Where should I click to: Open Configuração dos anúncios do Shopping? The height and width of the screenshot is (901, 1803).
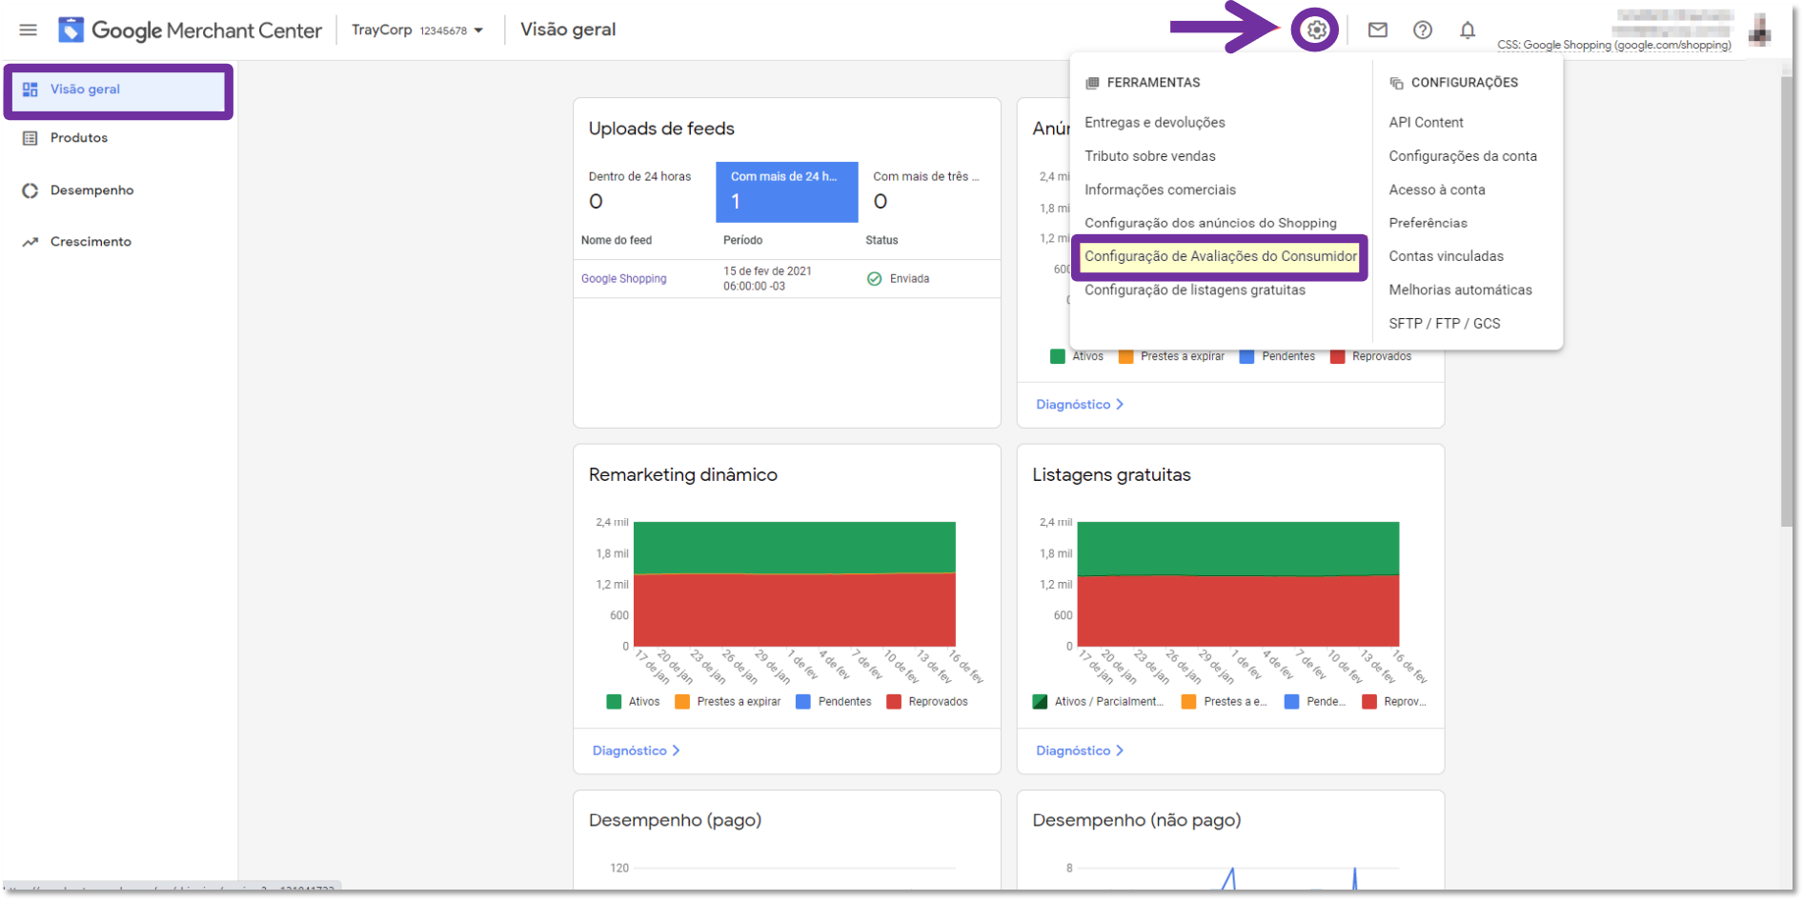coord(1210,223)
